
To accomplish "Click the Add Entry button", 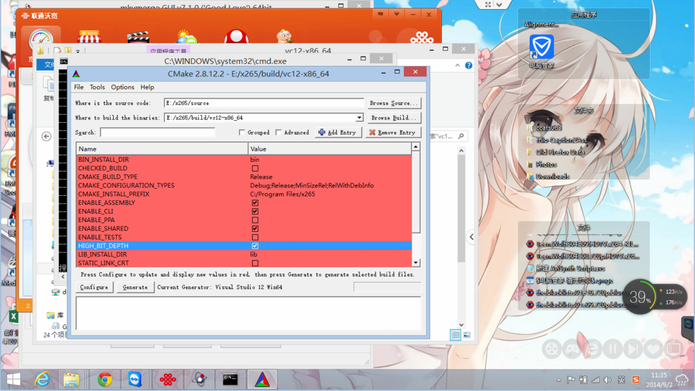I will (338, 133).
